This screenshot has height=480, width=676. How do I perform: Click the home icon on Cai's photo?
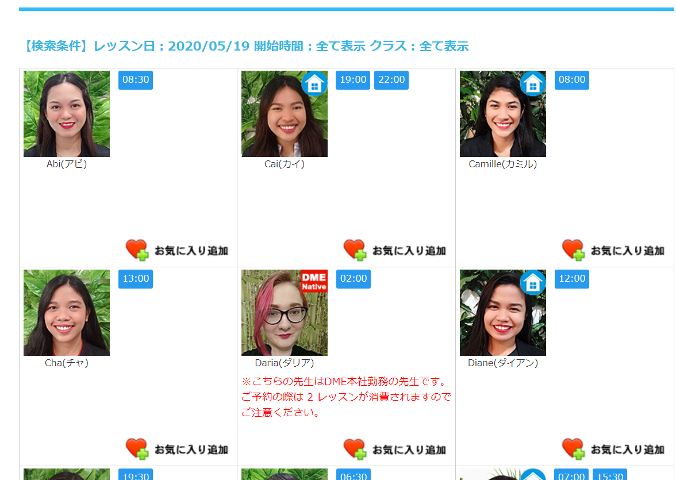coord(314,83)
